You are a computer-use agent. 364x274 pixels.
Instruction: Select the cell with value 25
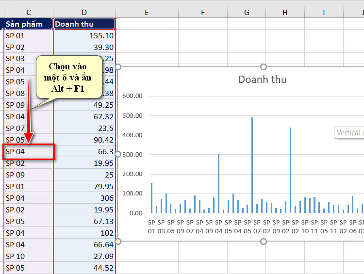(x=84, y=175)
